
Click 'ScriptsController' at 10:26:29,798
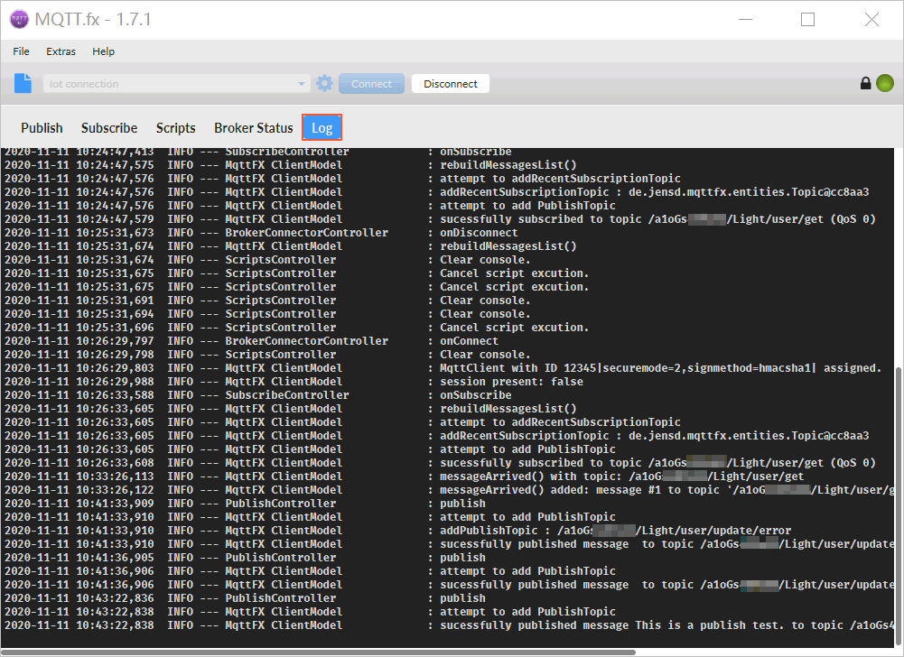[x=280, y=355]
